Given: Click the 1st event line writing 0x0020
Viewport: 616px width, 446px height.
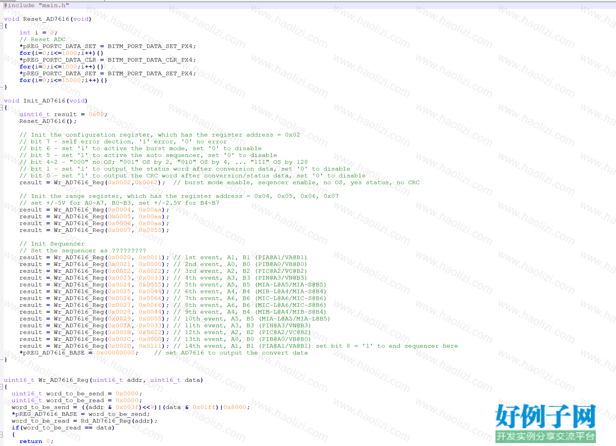Looking at the screenshot, I should click(x=163, y=257).
